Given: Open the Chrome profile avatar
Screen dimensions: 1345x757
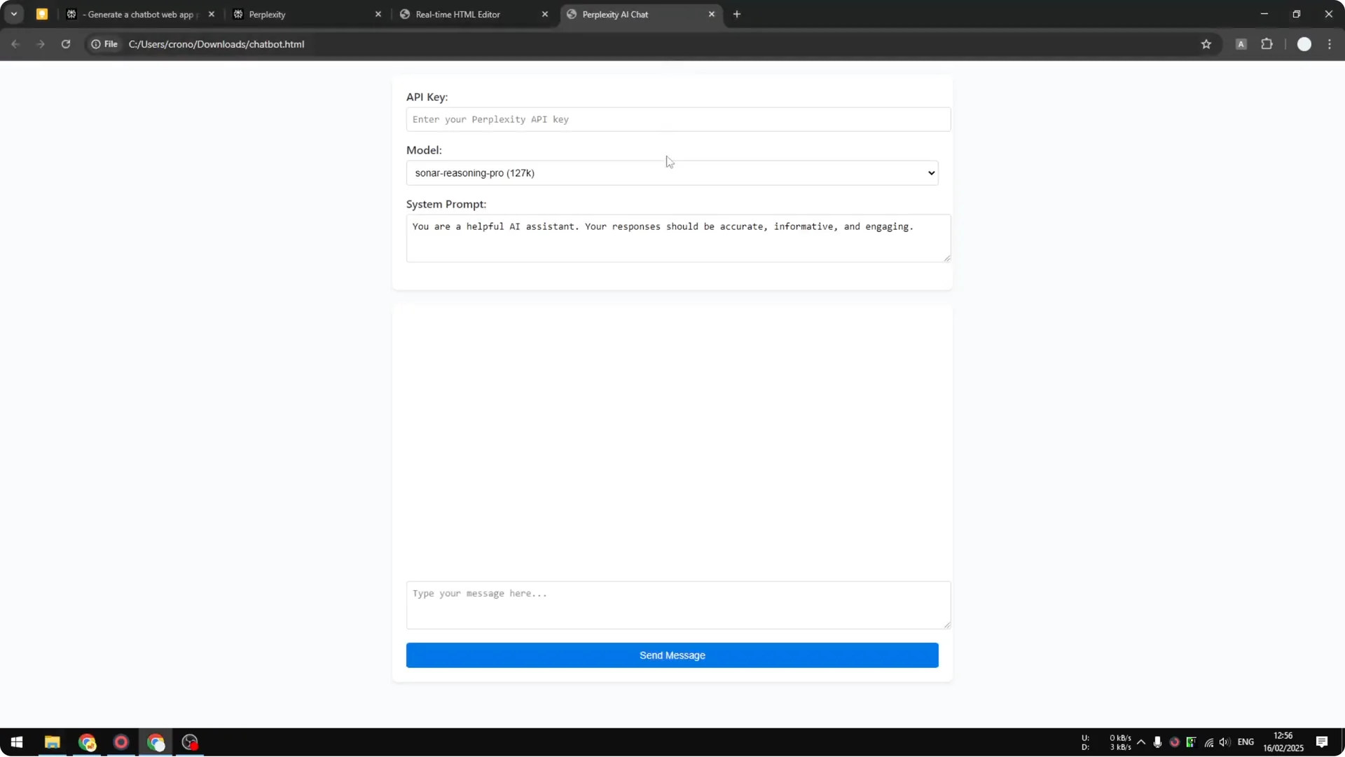Looking at the screenshot, I should [1304, 43].
